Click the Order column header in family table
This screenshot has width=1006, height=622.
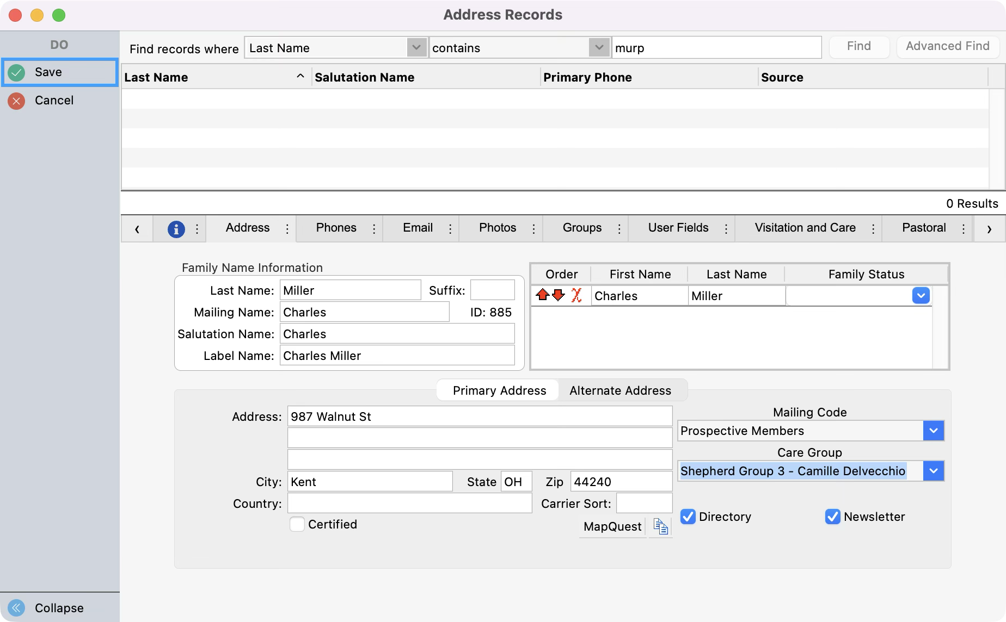(x=561, y=274)
